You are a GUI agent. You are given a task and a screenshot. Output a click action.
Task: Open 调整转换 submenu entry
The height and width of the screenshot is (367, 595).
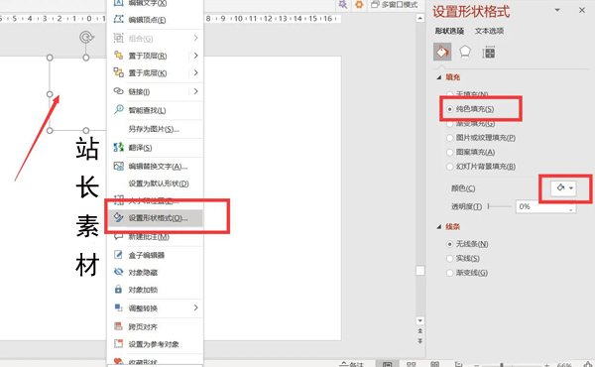pyautogui.click(x=155, y=308)
